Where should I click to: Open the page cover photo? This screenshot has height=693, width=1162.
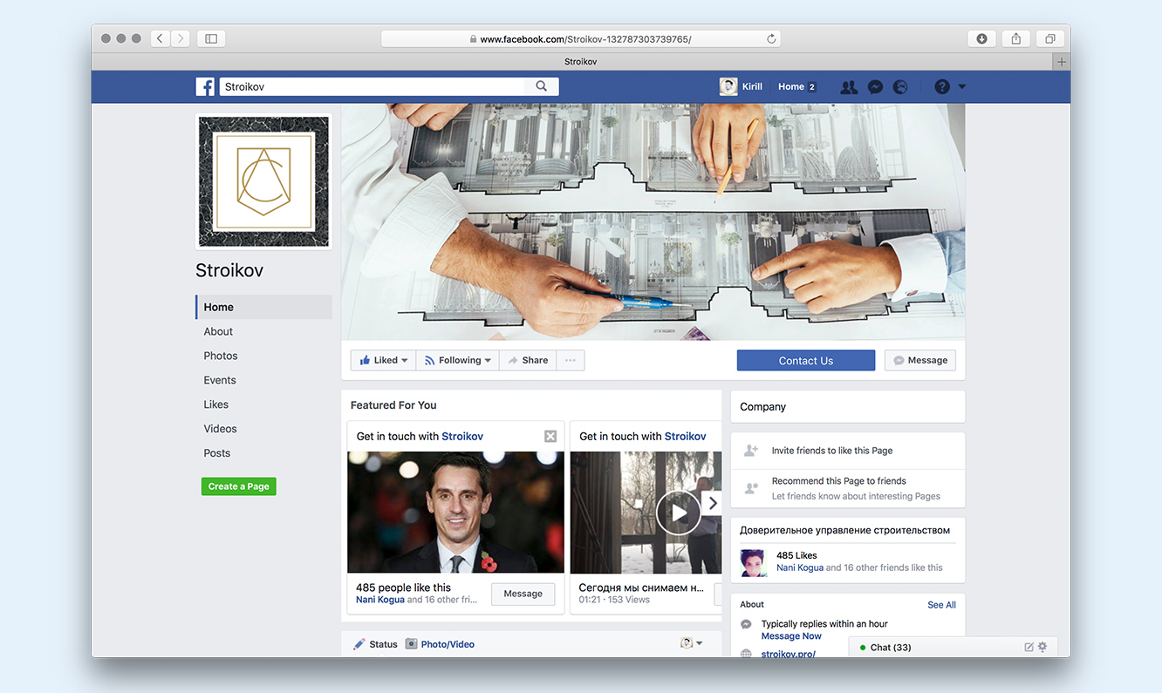tap(653, 221)
